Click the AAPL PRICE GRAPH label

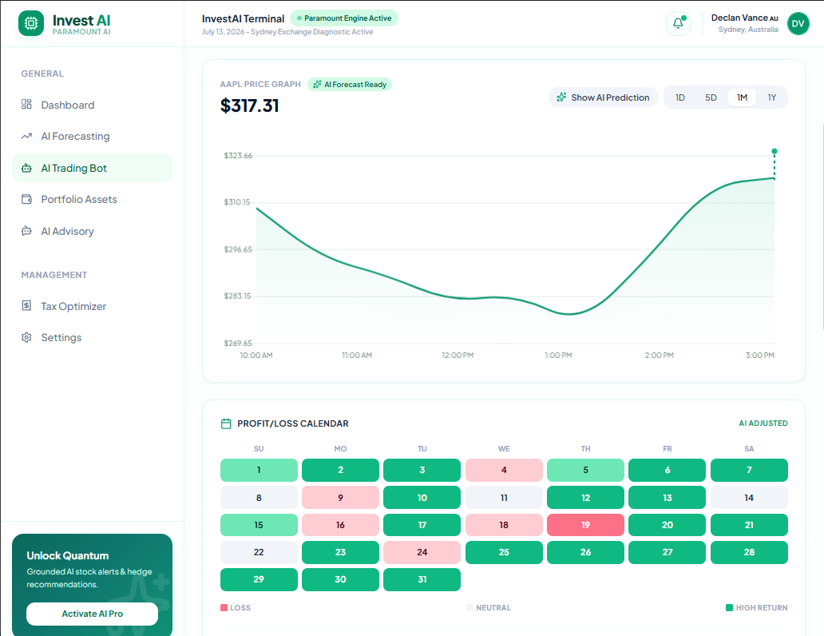[260, 84]
